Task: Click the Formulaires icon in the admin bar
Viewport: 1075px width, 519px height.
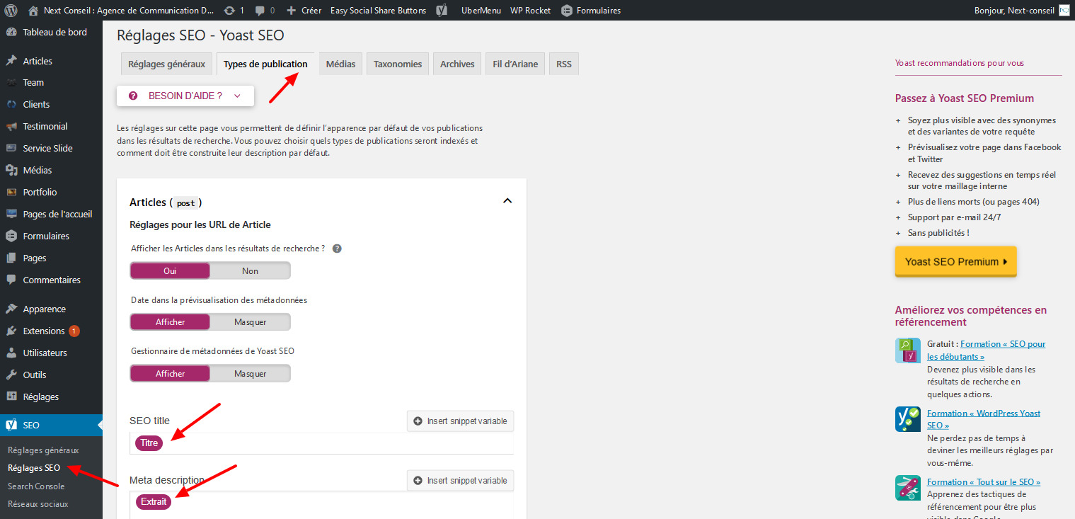Action: 567,11
